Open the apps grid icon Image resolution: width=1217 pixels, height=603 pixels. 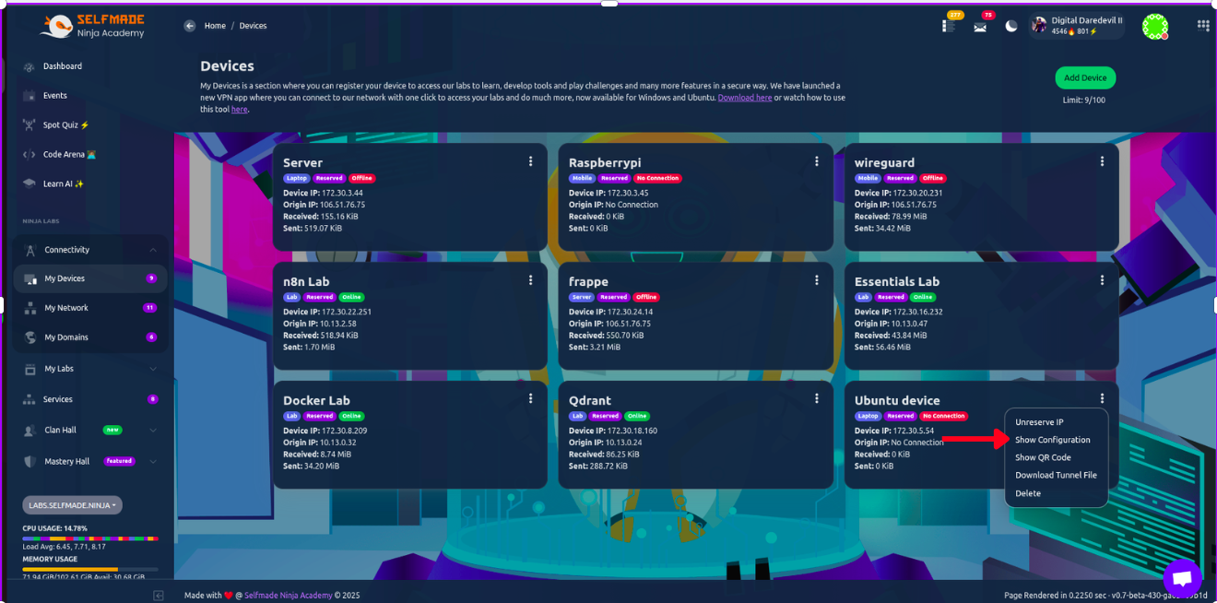tap(1202, 26)
